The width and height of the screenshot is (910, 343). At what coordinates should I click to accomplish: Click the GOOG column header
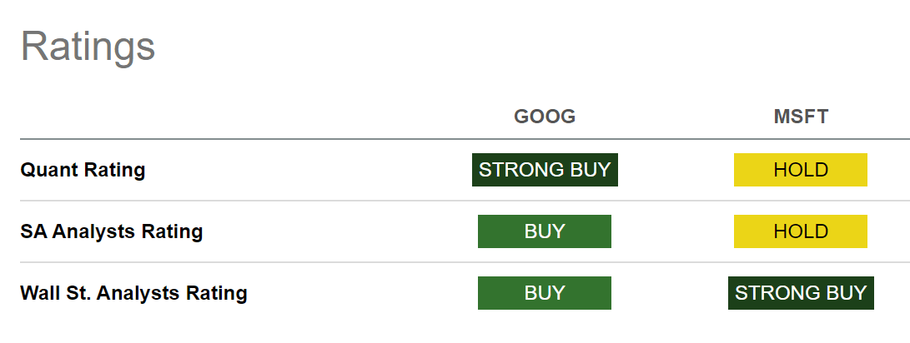click(x=545, y=117)
